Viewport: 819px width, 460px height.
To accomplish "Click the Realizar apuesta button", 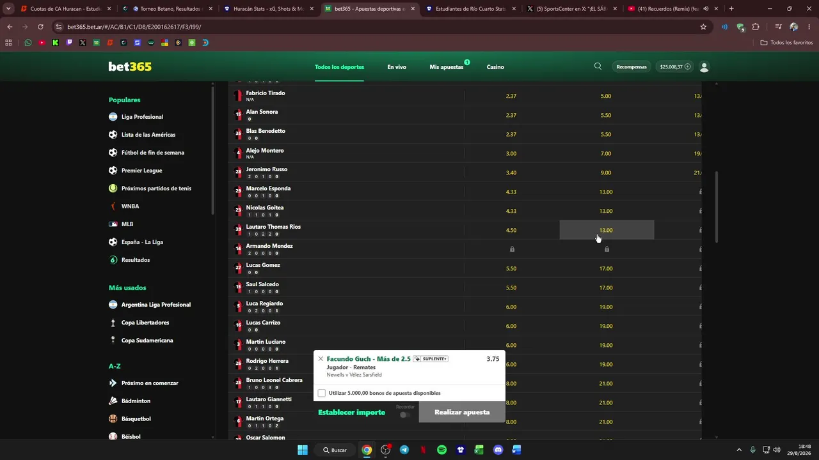I will click(x=462, y=412).
